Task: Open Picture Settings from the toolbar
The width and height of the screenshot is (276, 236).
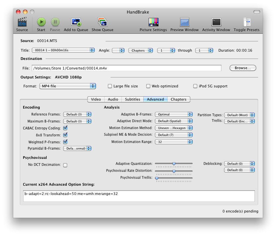Action: pos(153,22)
